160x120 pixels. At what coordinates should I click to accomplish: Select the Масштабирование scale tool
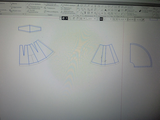coord(51,12)
